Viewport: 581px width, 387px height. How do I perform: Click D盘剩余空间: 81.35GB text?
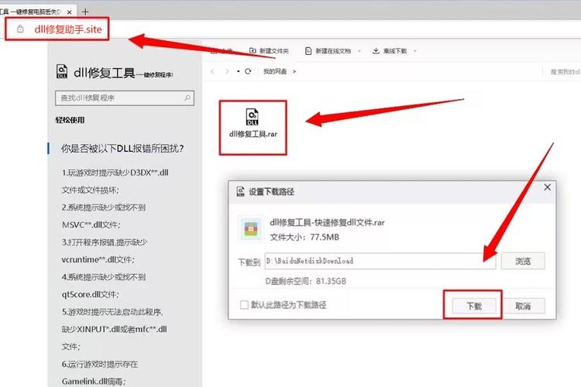pyautogui.click(x=305, y=281)
